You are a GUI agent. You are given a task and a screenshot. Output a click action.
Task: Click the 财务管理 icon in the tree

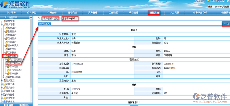[5, 98]
